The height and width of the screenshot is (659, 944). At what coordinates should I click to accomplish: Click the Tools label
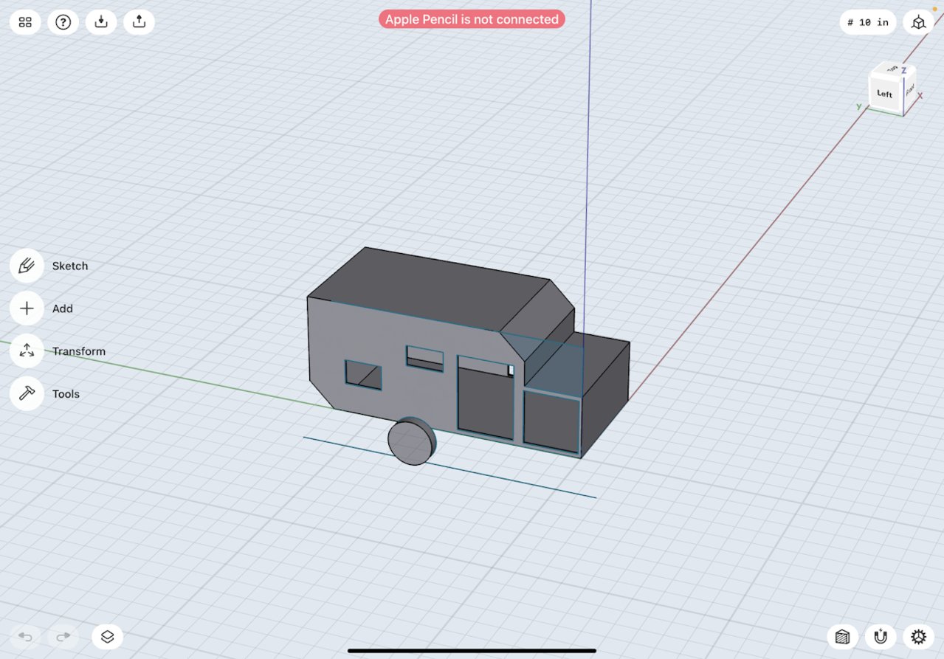tap(66, 394)
